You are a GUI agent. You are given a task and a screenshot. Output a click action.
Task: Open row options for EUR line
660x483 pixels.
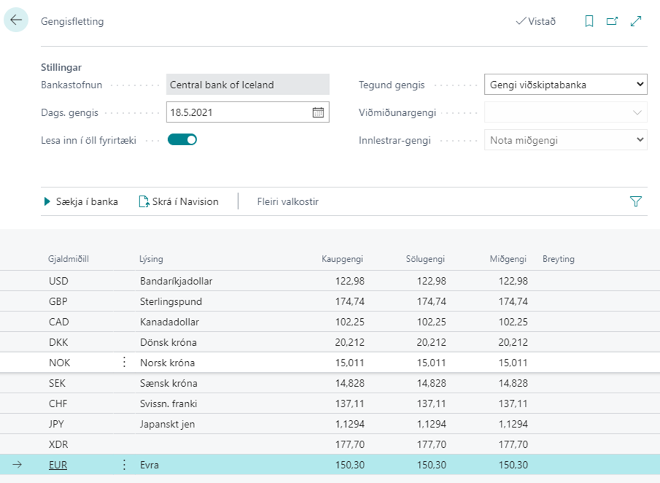coord(123,465)
